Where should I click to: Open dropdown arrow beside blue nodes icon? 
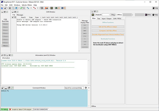coord(31,8)
